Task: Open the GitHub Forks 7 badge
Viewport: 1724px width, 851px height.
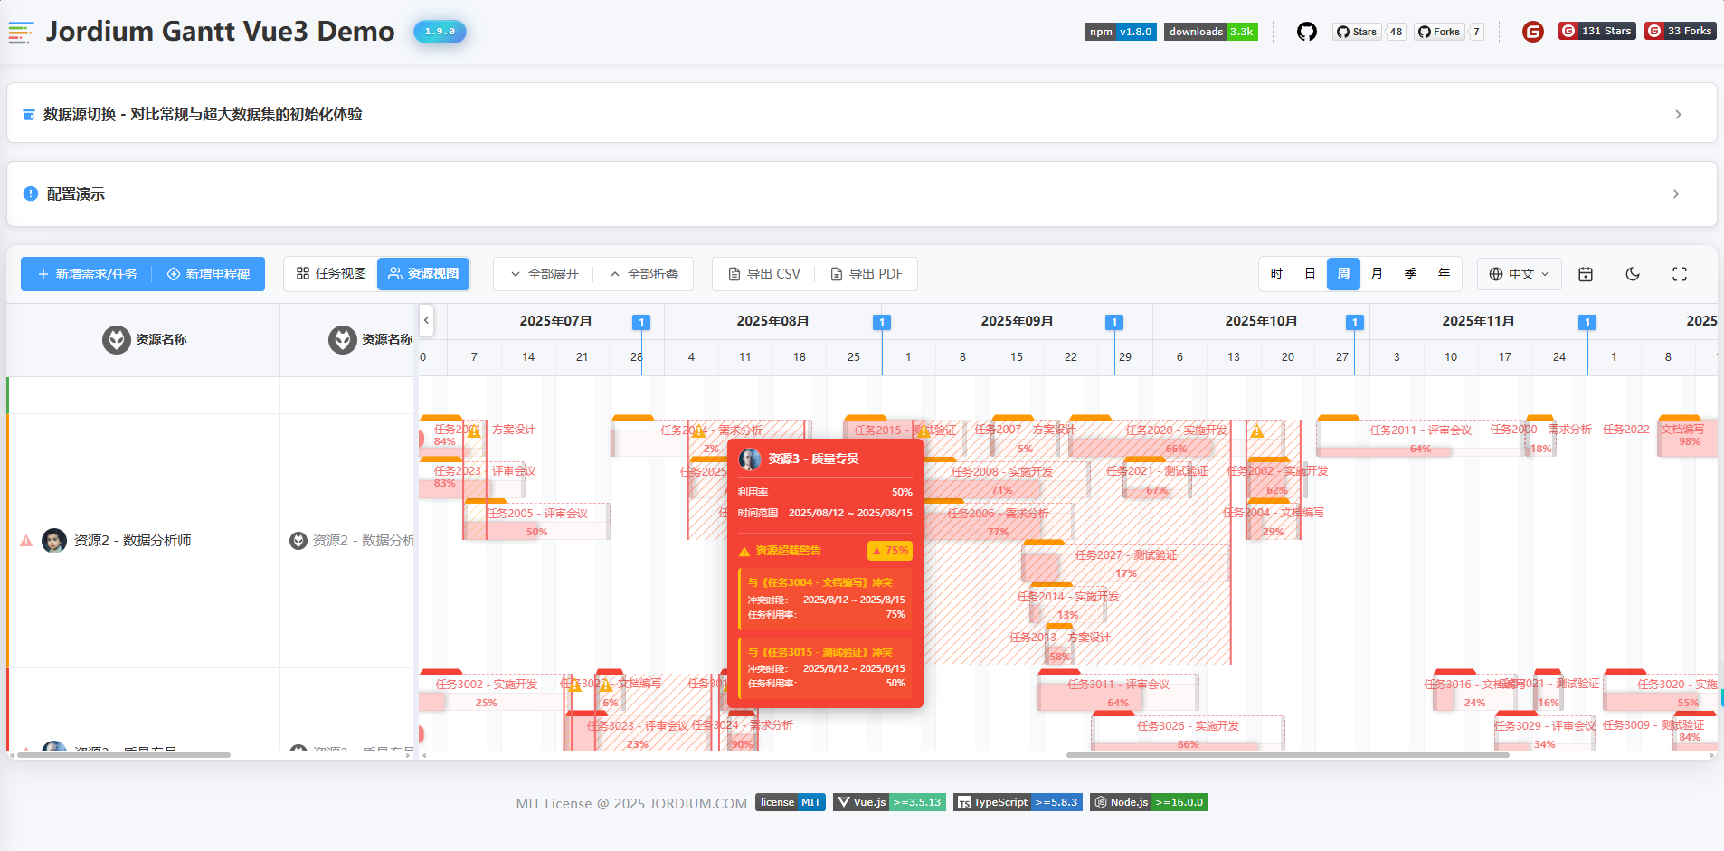Action: coord(1450,32)
